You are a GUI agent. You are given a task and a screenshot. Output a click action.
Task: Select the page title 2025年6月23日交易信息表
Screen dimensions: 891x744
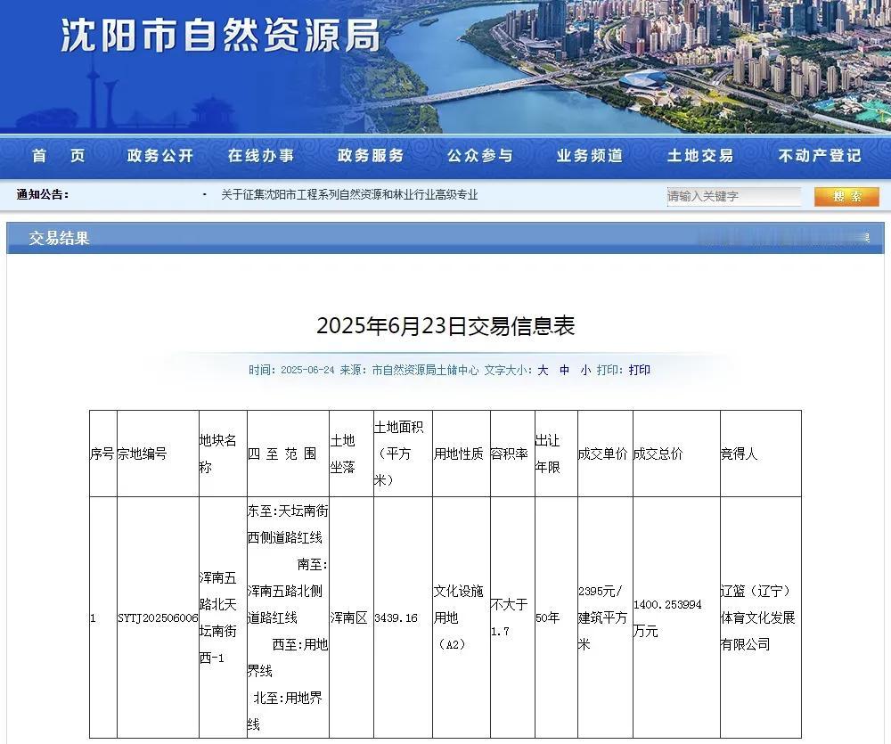(445, 326)
